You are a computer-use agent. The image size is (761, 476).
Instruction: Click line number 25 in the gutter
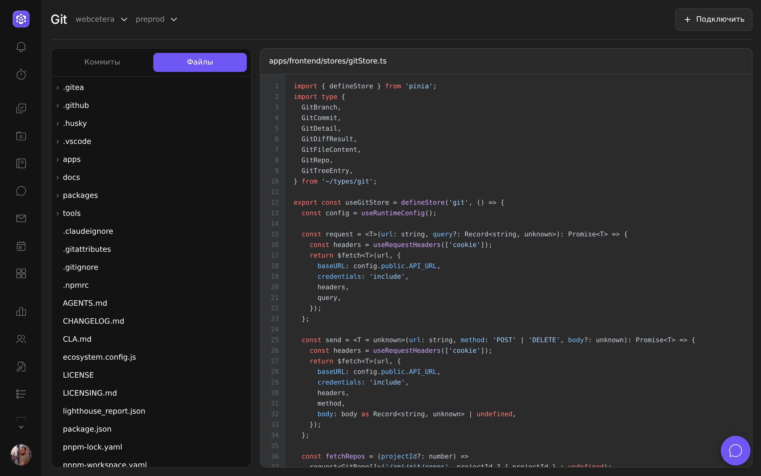[x=275, y=340]
